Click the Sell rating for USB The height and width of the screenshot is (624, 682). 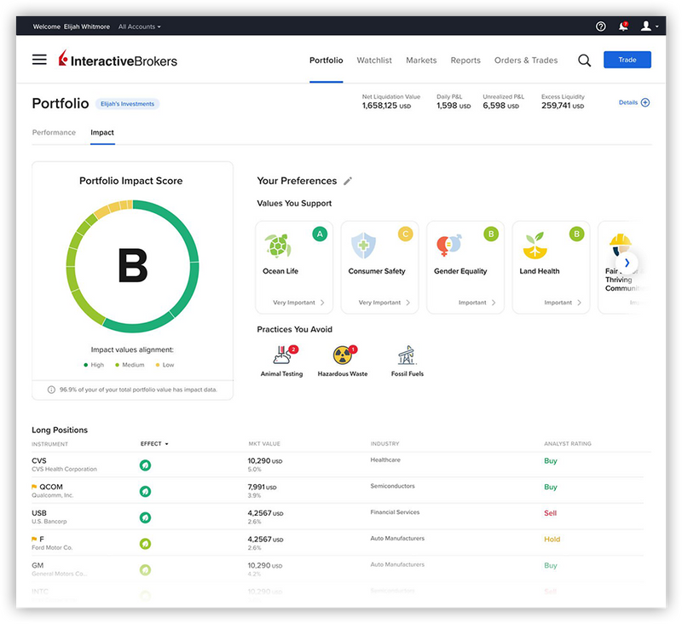coord(550,513)
